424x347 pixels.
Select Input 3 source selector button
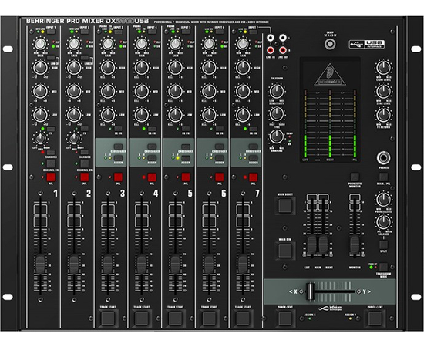click(118, 32)
